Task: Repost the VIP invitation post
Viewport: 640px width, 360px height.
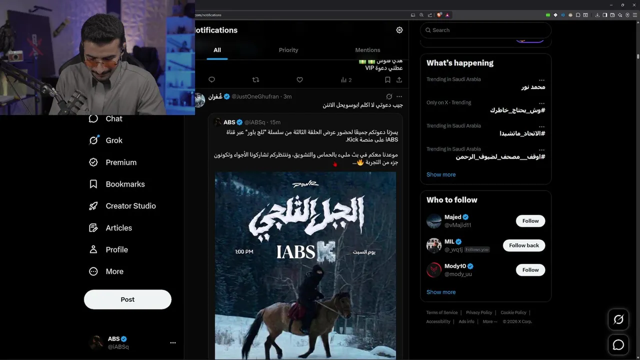Action: click(255, 79)
